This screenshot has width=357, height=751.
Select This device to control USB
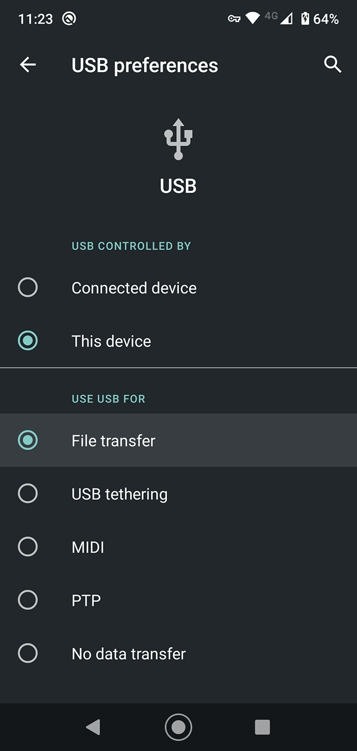[x=111, y=341]
